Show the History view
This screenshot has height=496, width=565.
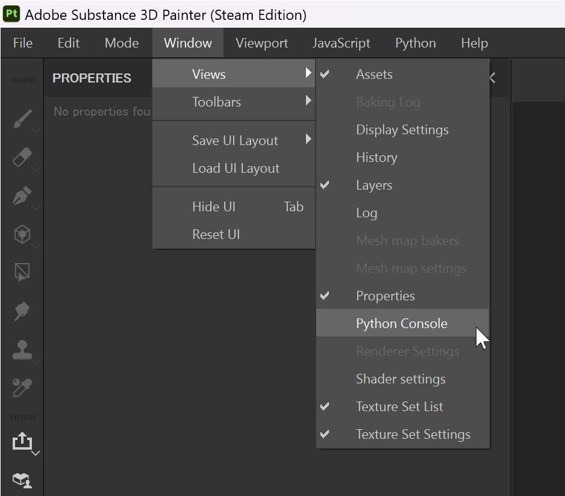tap(402, 158)
